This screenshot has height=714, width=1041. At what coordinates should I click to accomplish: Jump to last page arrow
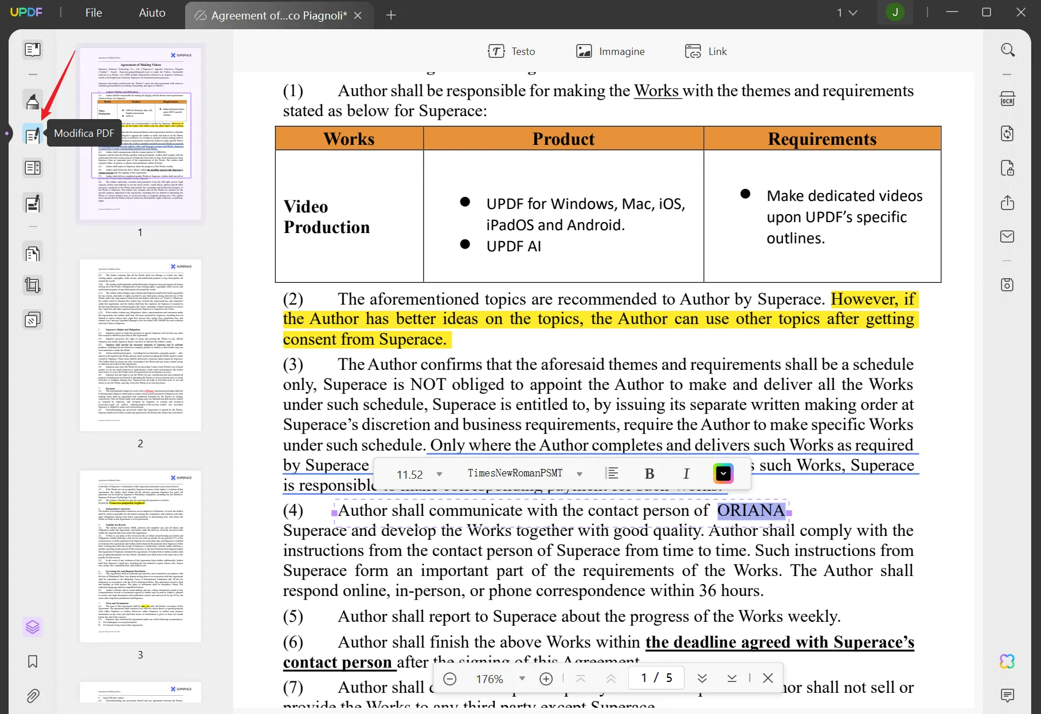732,679
